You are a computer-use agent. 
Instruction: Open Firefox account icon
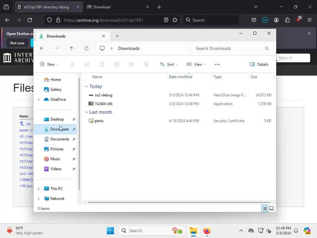coord(276,20)
